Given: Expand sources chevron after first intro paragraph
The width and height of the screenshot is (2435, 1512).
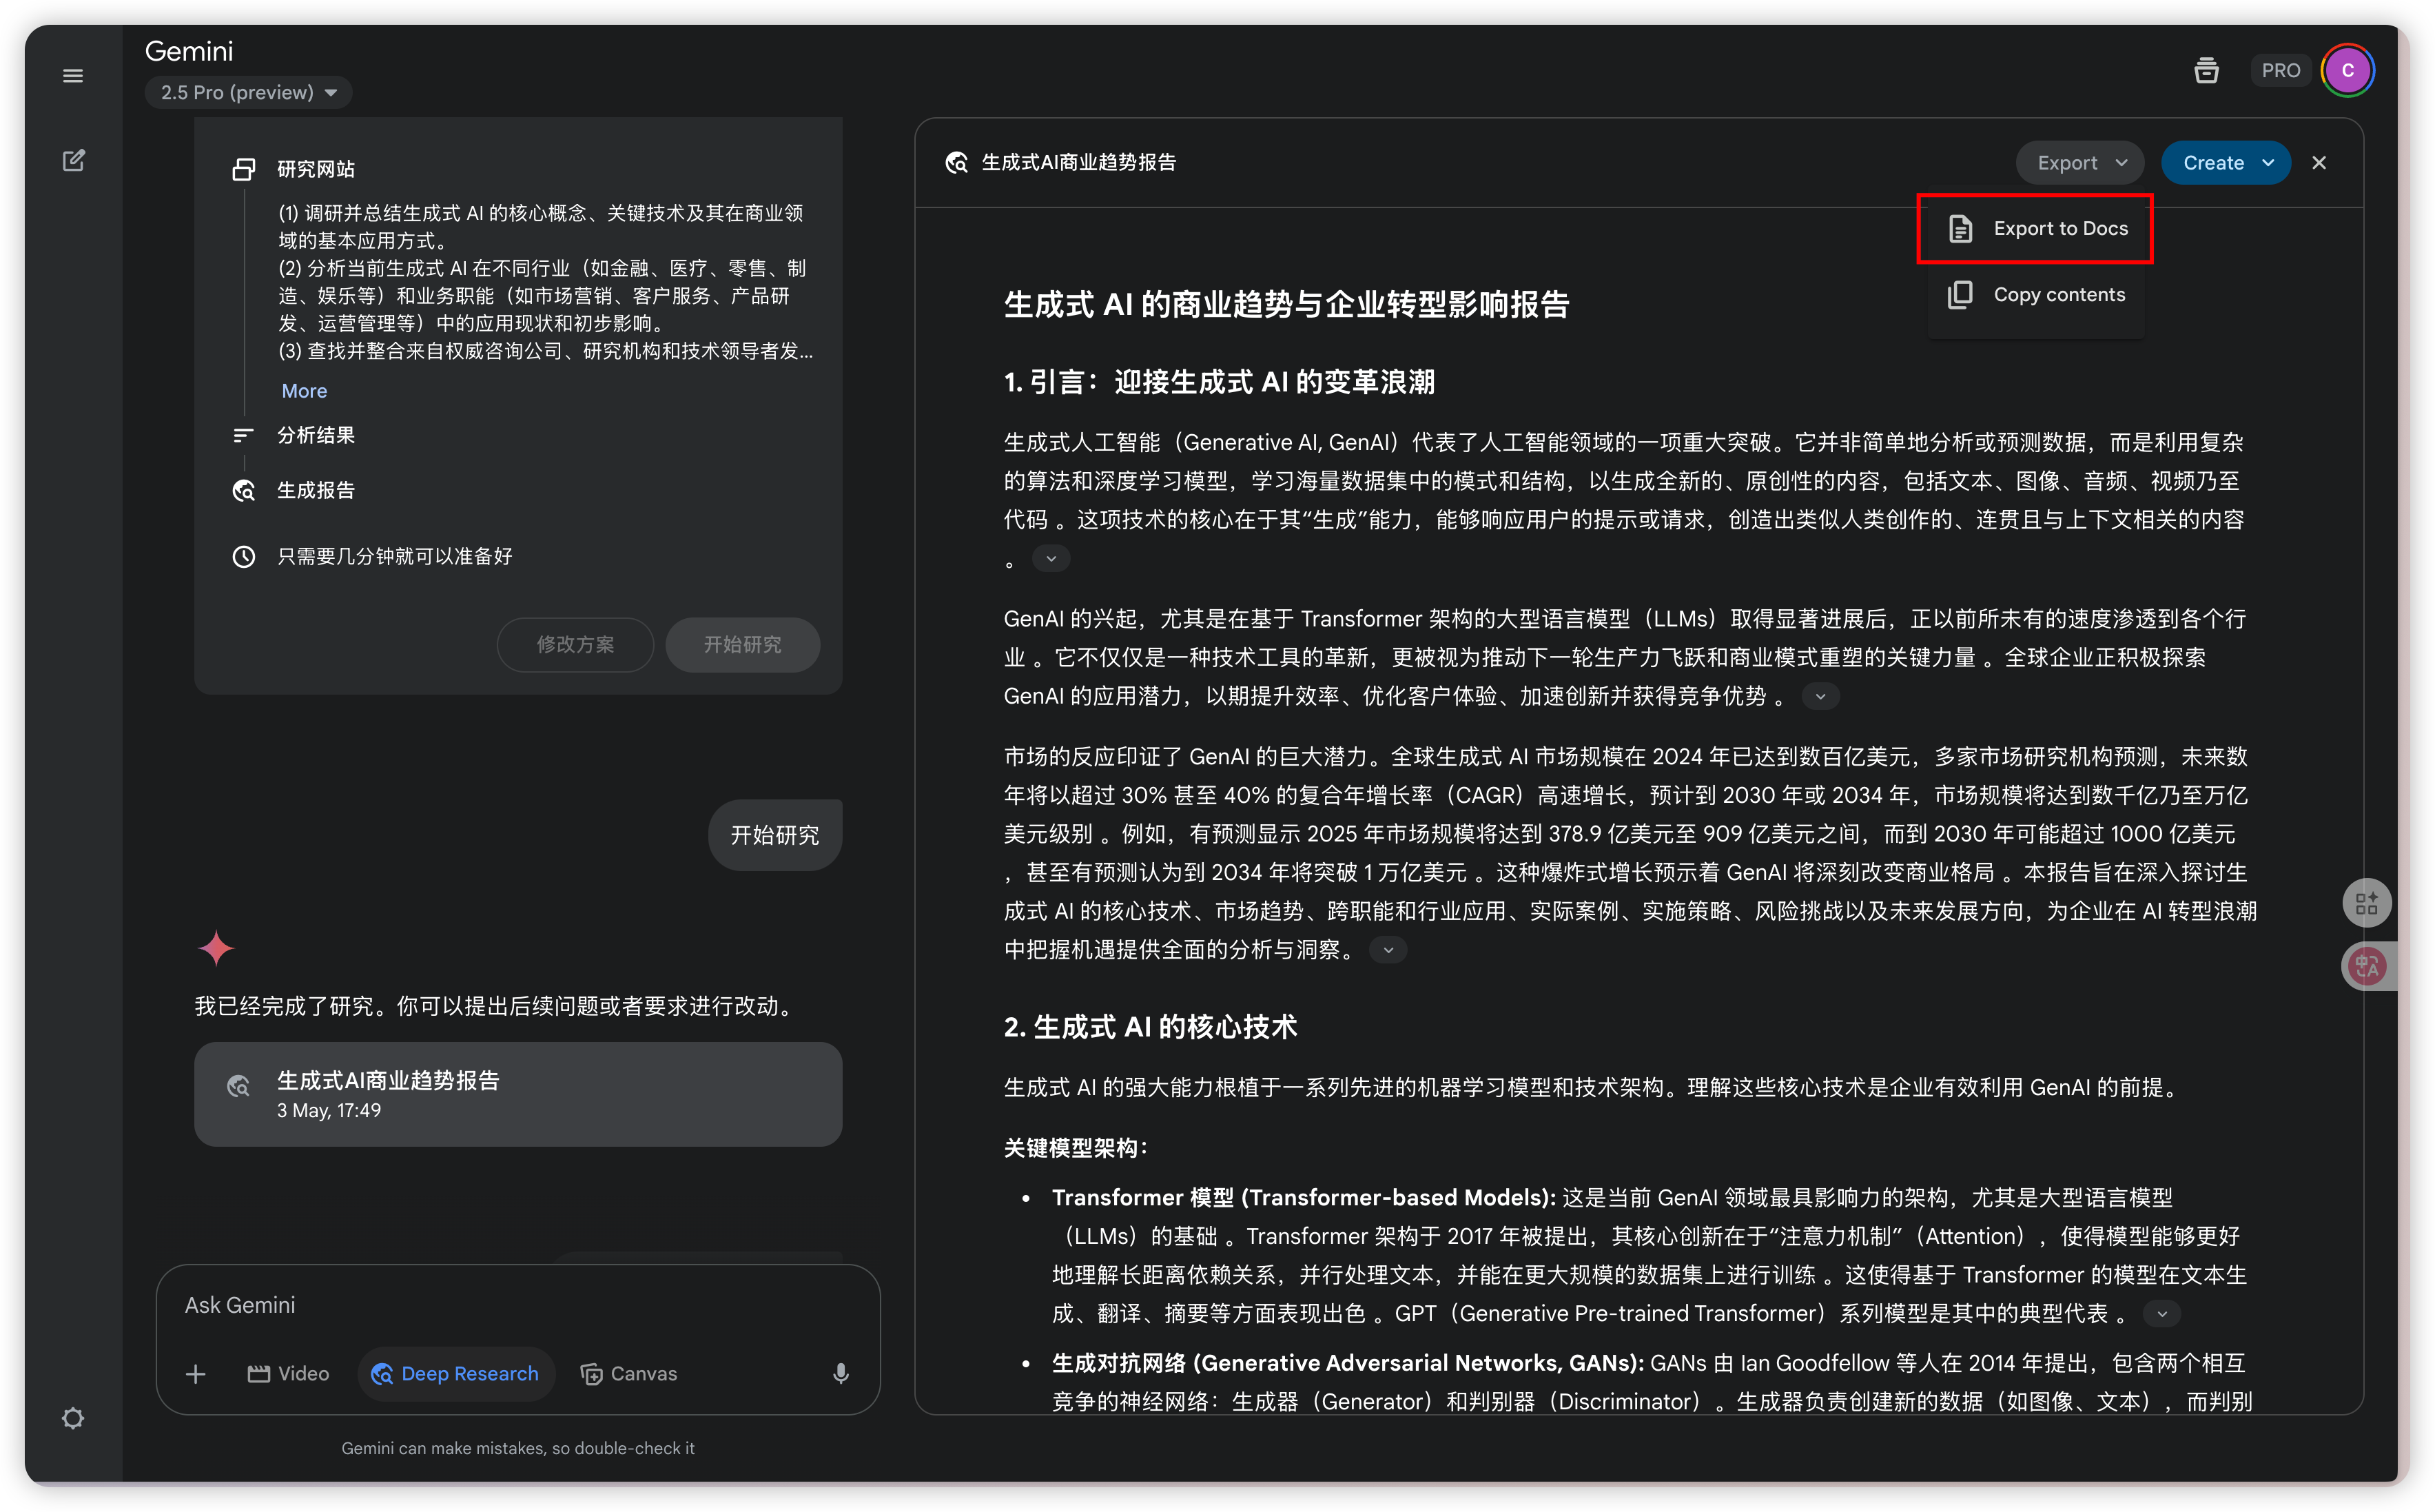Looking at the screenshot, I should coord(1051,558).
